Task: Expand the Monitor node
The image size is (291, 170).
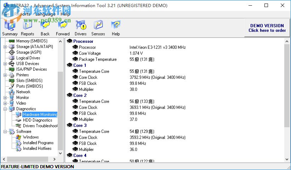Action: [x=5, y=98]
